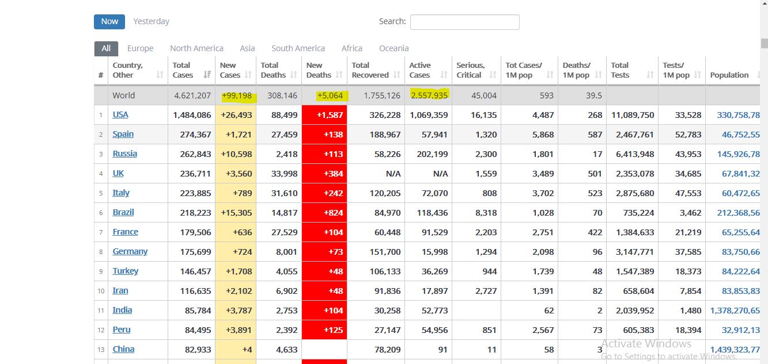The height and width of the screenshot is (364, 768).
Task: Select the Asia continent tab
Action: coord(247,48)
